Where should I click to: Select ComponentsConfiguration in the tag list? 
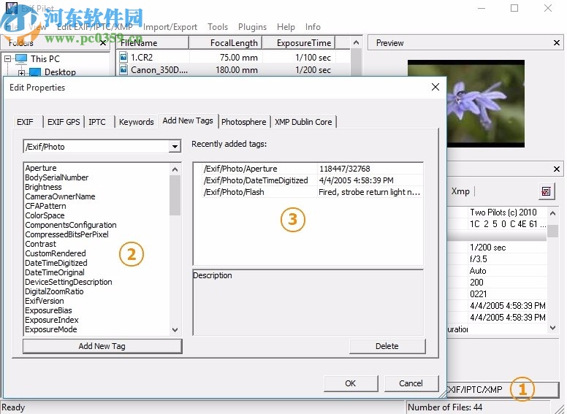coord(71,225)
